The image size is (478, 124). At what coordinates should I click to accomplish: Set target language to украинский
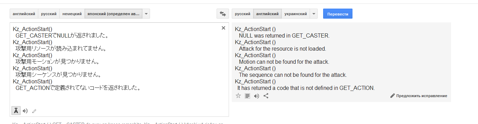pyautogui.click(x=296, y=14)
